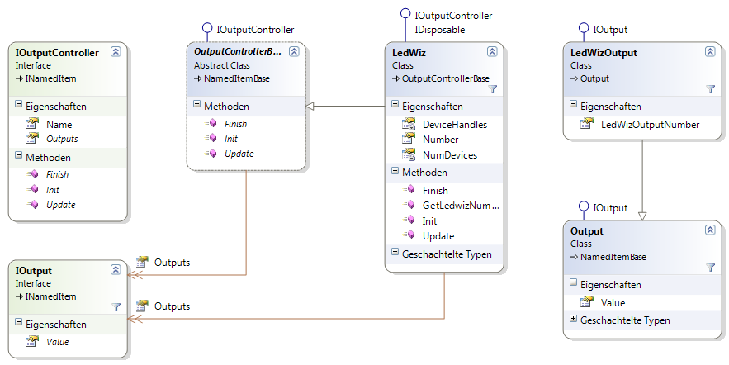Collapse the IOutputController interface box via chevron
Viewport: 729px width, 365px height.
(116, 51)
